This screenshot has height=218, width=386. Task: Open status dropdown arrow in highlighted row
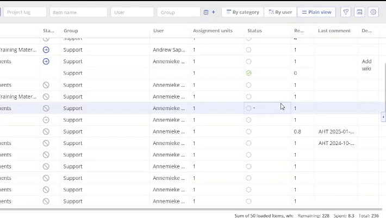pos(254,108)
